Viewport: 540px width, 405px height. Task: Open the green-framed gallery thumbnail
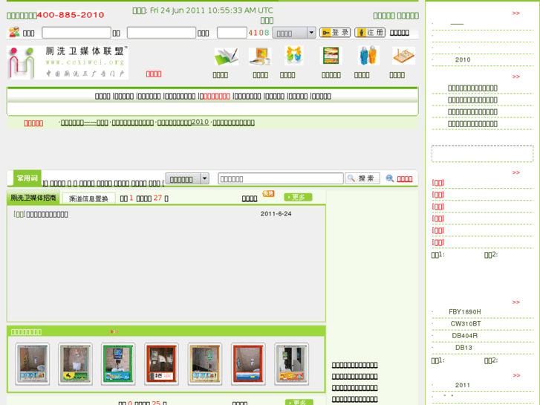click(x=118, y=364)
